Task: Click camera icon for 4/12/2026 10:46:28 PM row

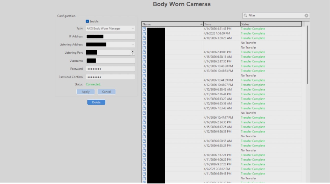Action: click(x=144, y=66)
